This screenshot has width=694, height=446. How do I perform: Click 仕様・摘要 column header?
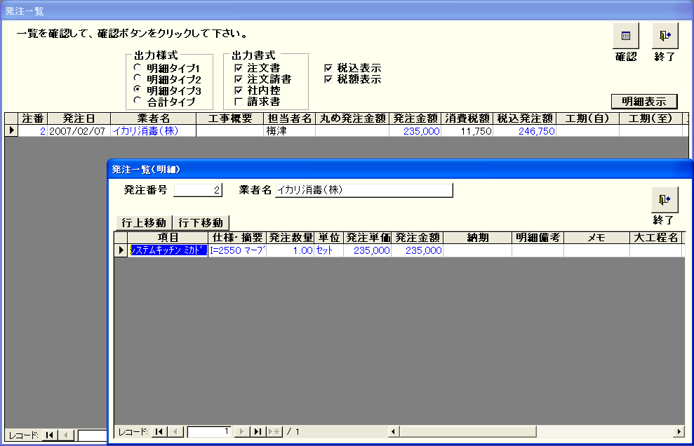tap(237, 238)
